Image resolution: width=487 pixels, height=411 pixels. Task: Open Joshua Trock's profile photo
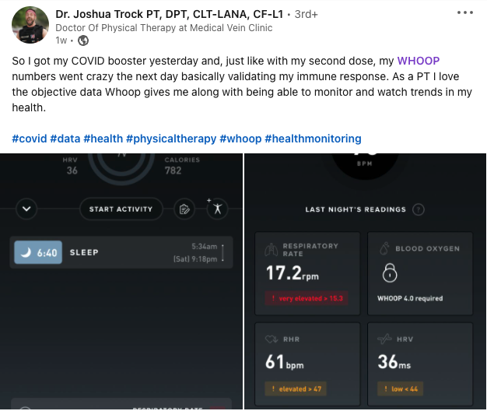point(30,25)
